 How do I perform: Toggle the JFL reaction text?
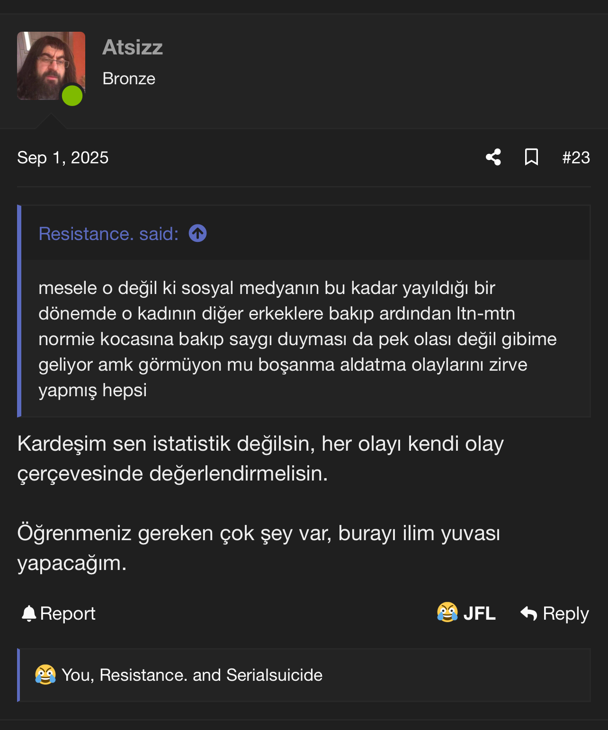tap(479, 614)
